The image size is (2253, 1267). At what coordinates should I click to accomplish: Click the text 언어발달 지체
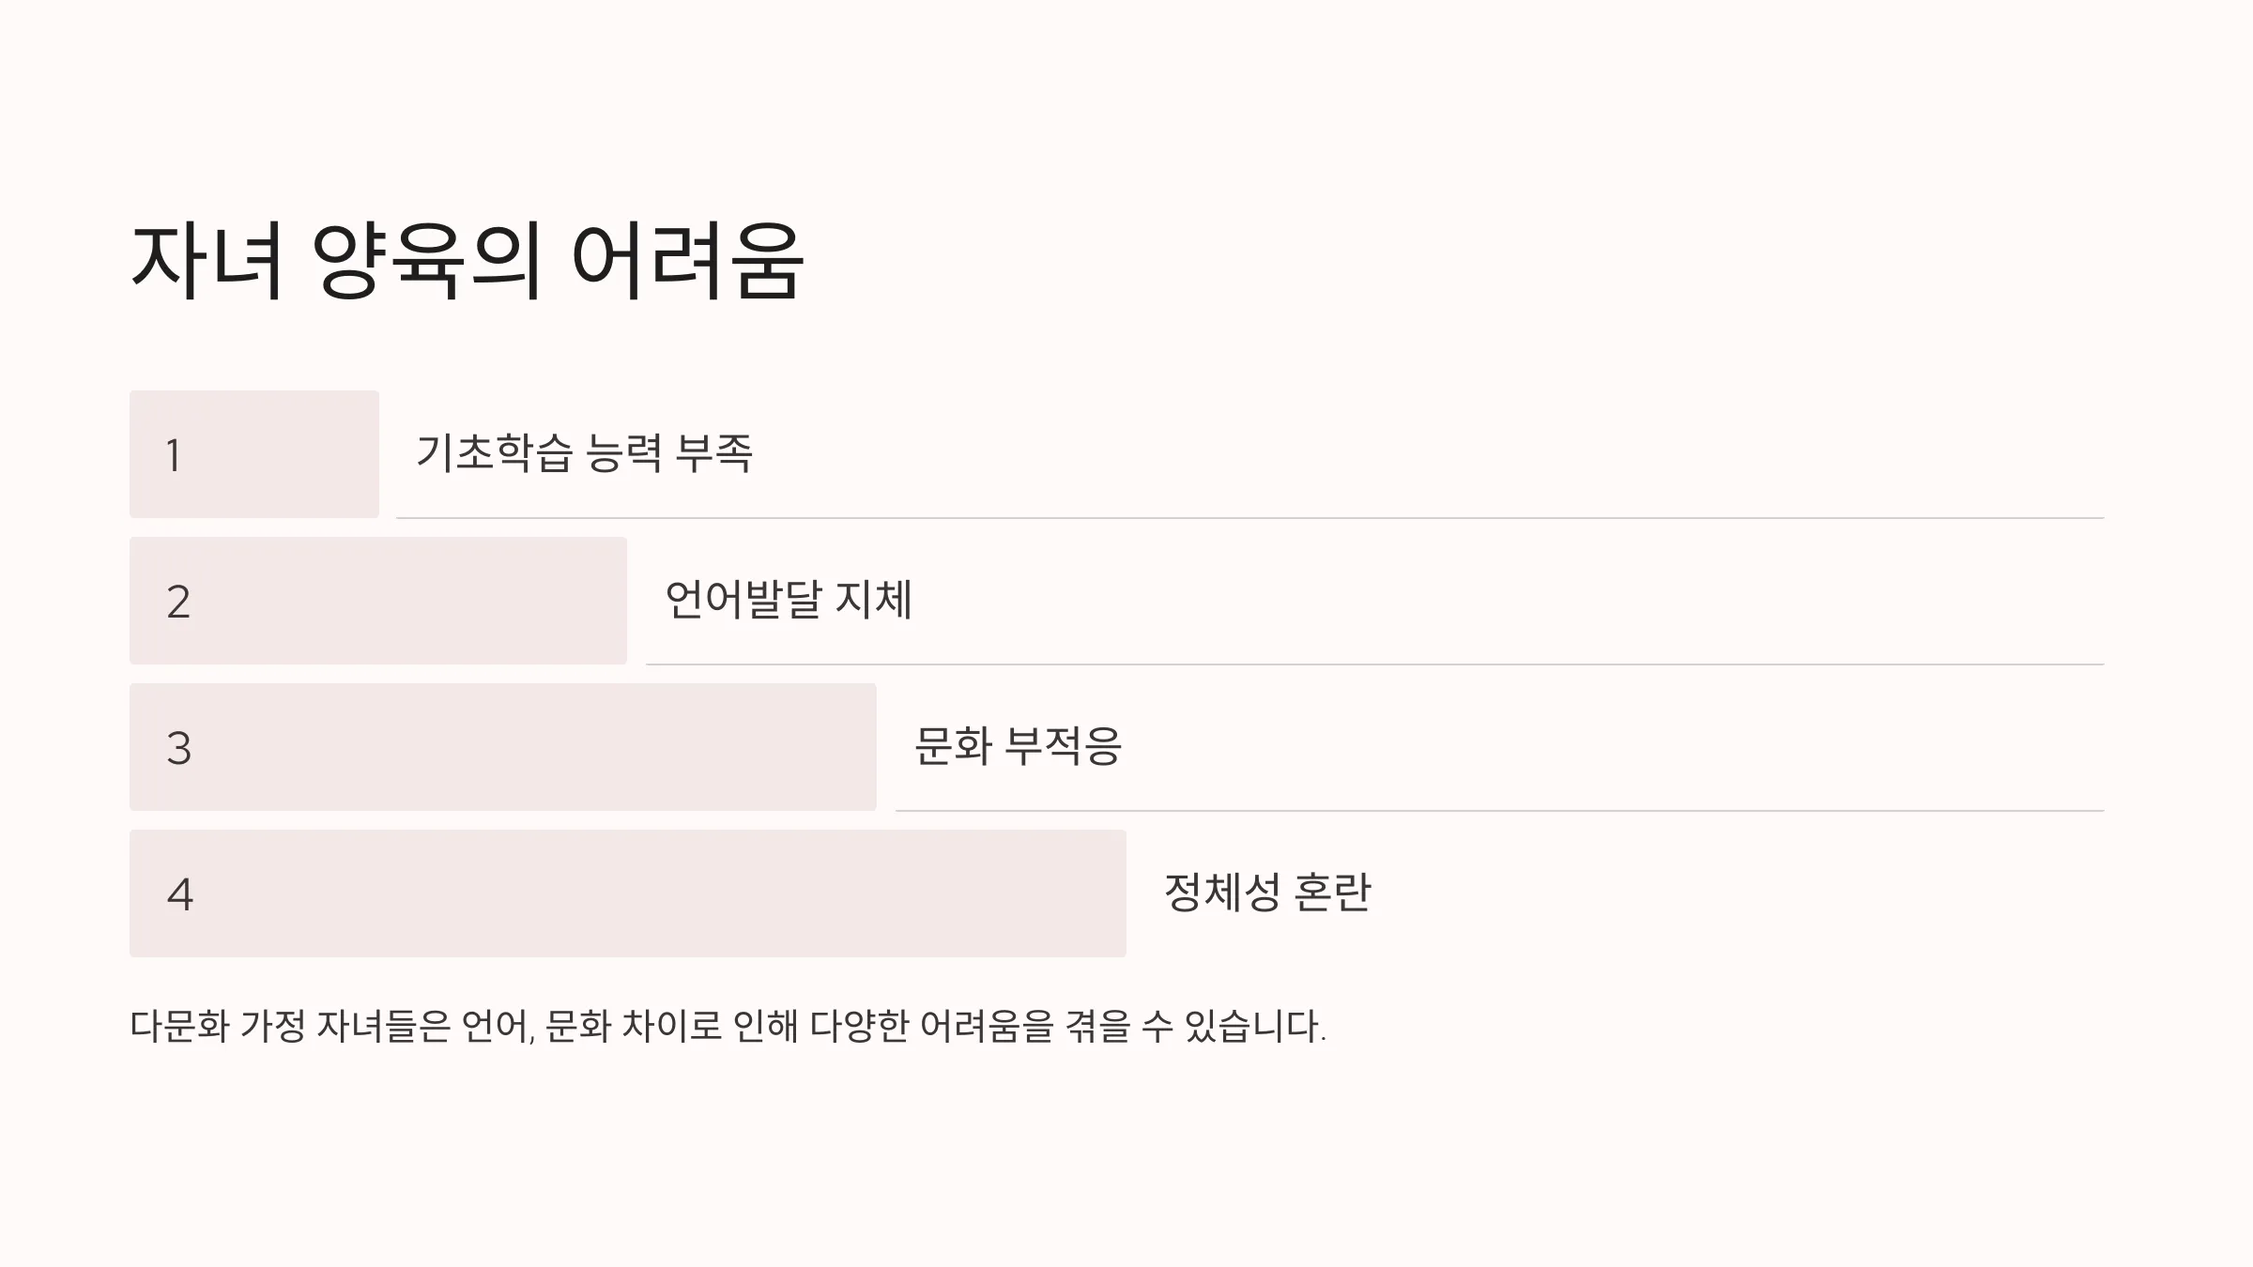(x=789, y=600)
